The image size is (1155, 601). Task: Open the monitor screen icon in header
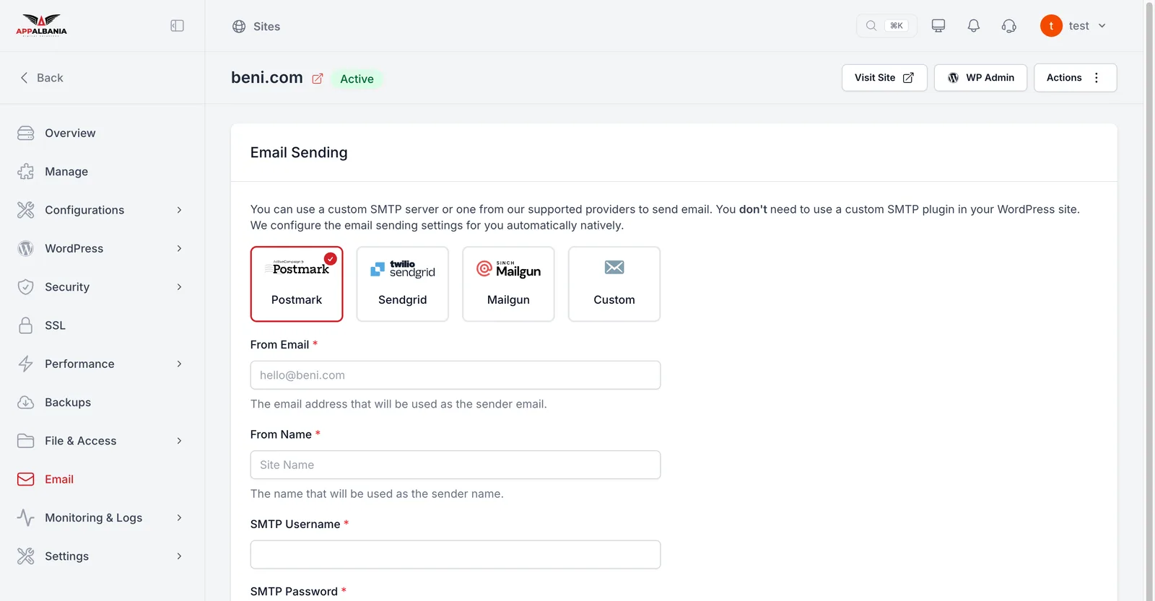click(938, 26)
